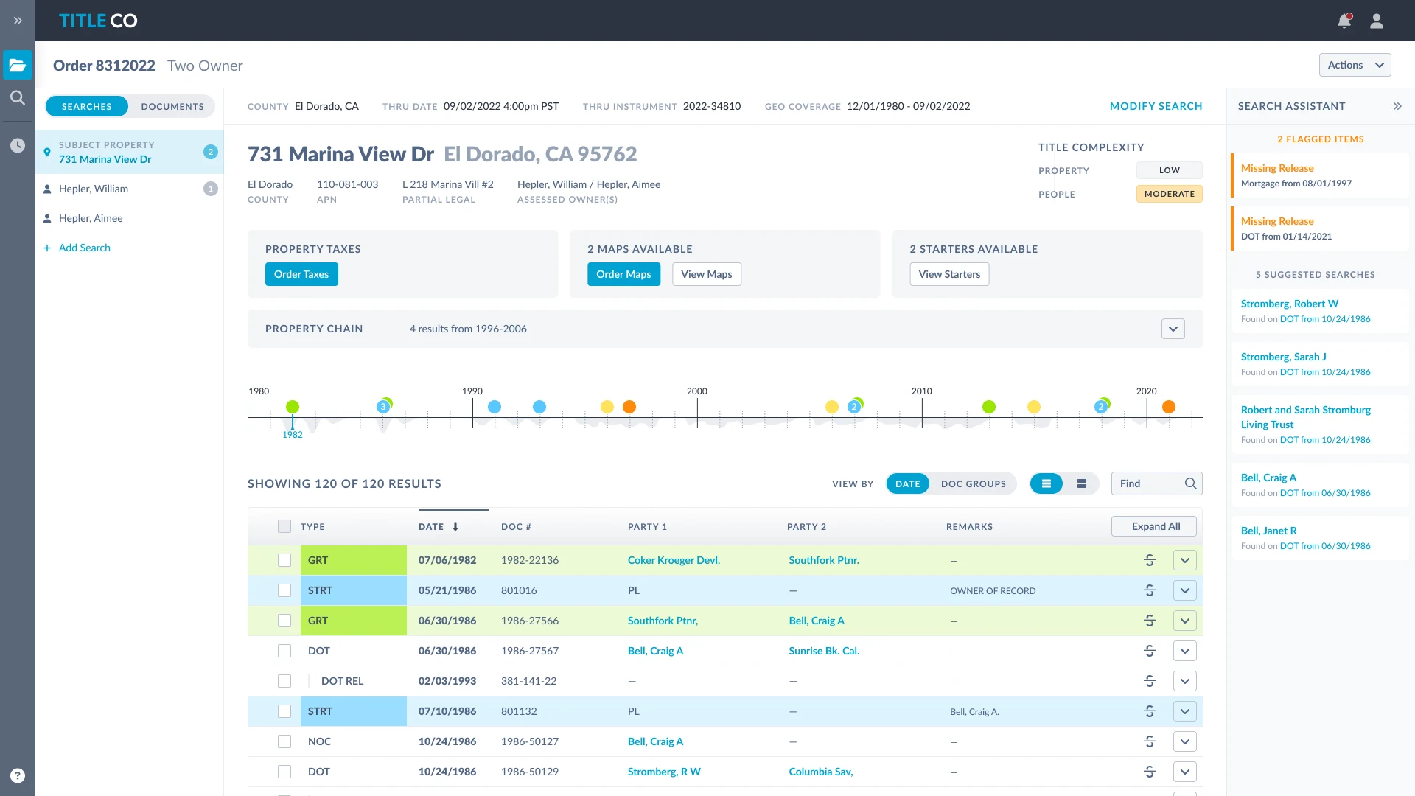Open the Actions dropdown
The height and width of the screenshot is (796, 1415).
pos(1355,65)
